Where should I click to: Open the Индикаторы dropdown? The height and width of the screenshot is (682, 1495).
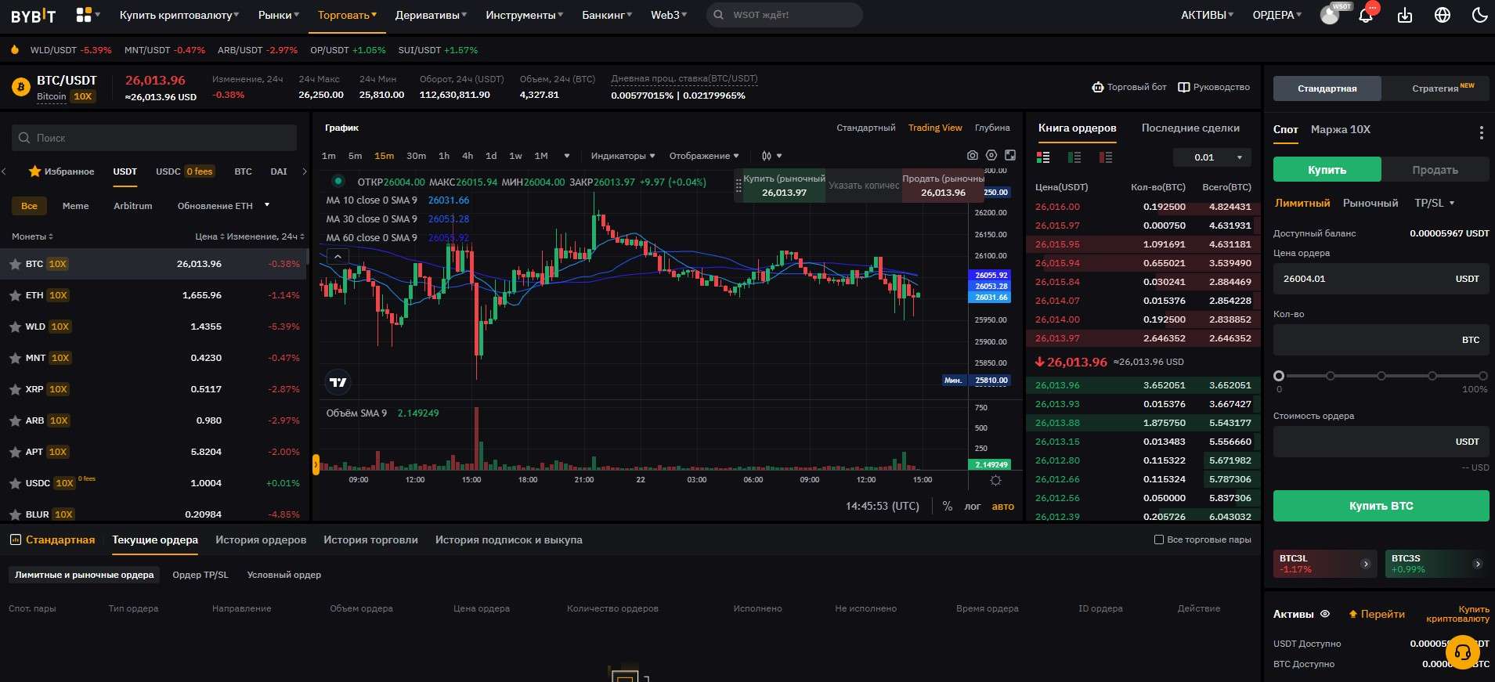(623, 156)
